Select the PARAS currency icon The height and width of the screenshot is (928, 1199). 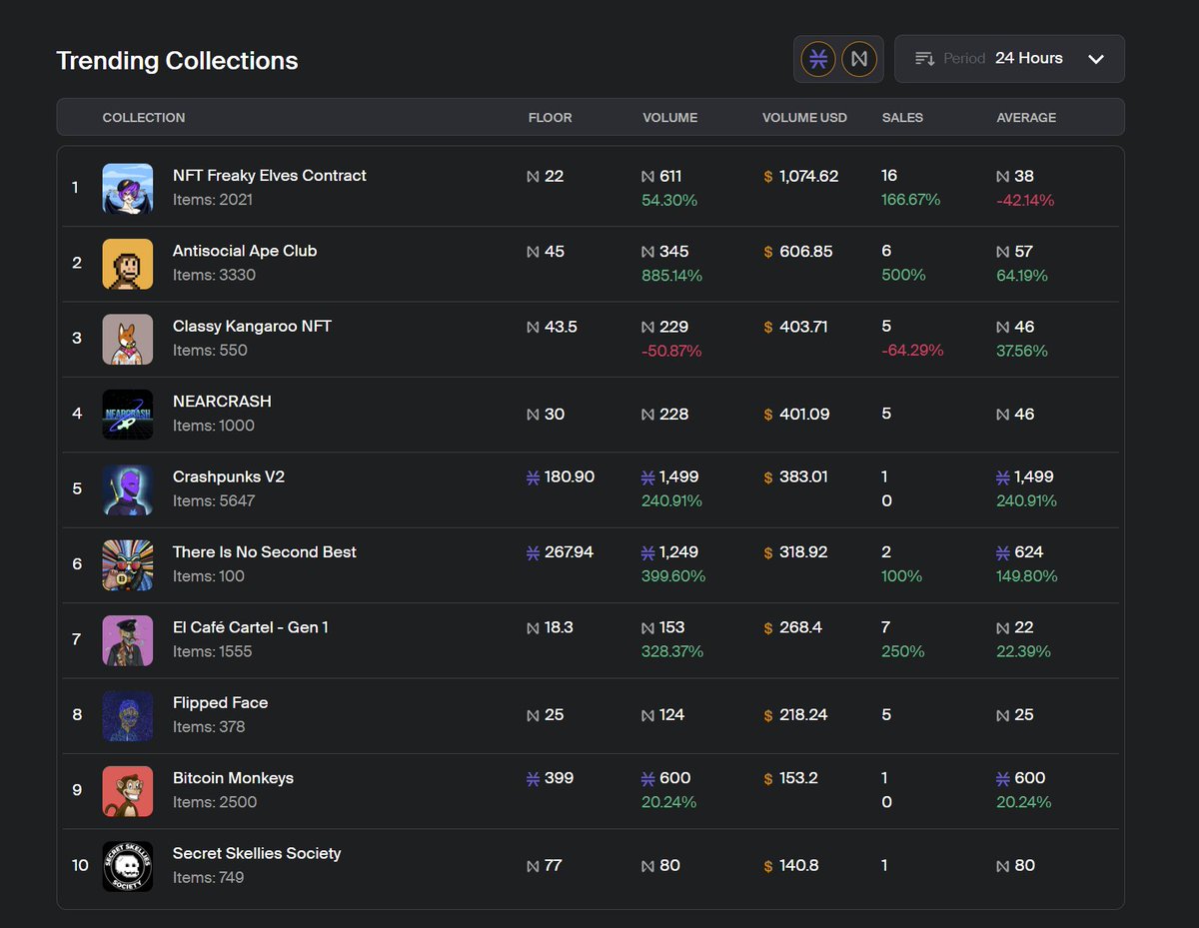coord(817,58)
